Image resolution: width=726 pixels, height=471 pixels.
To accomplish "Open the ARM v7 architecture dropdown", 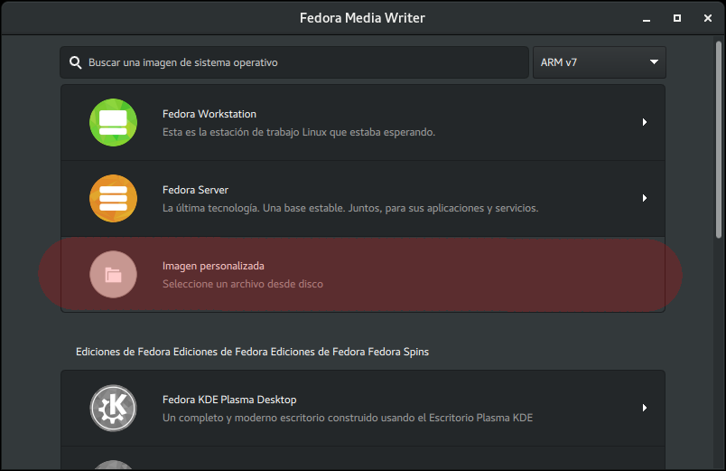I will click(600, 62).
